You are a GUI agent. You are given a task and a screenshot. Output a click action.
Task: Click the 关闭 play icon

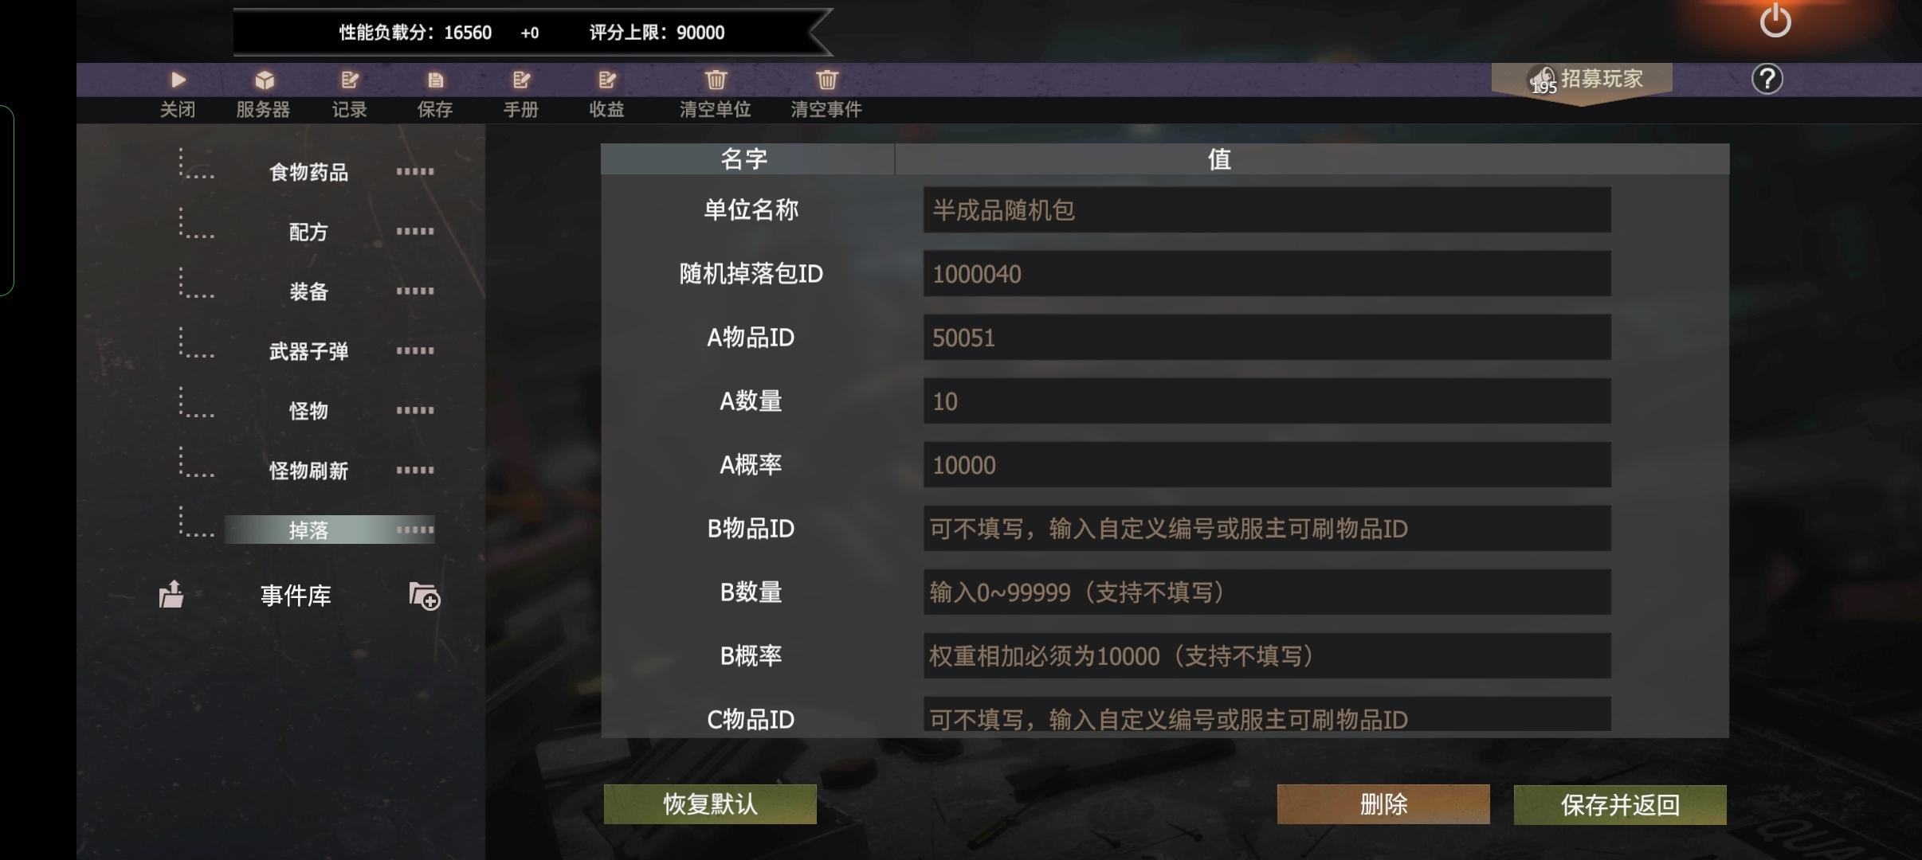(178, 80)
